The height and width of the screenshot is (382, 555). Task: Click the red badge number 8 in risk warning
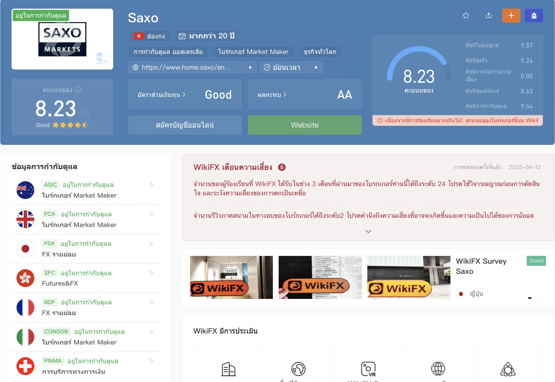[282, 167]
